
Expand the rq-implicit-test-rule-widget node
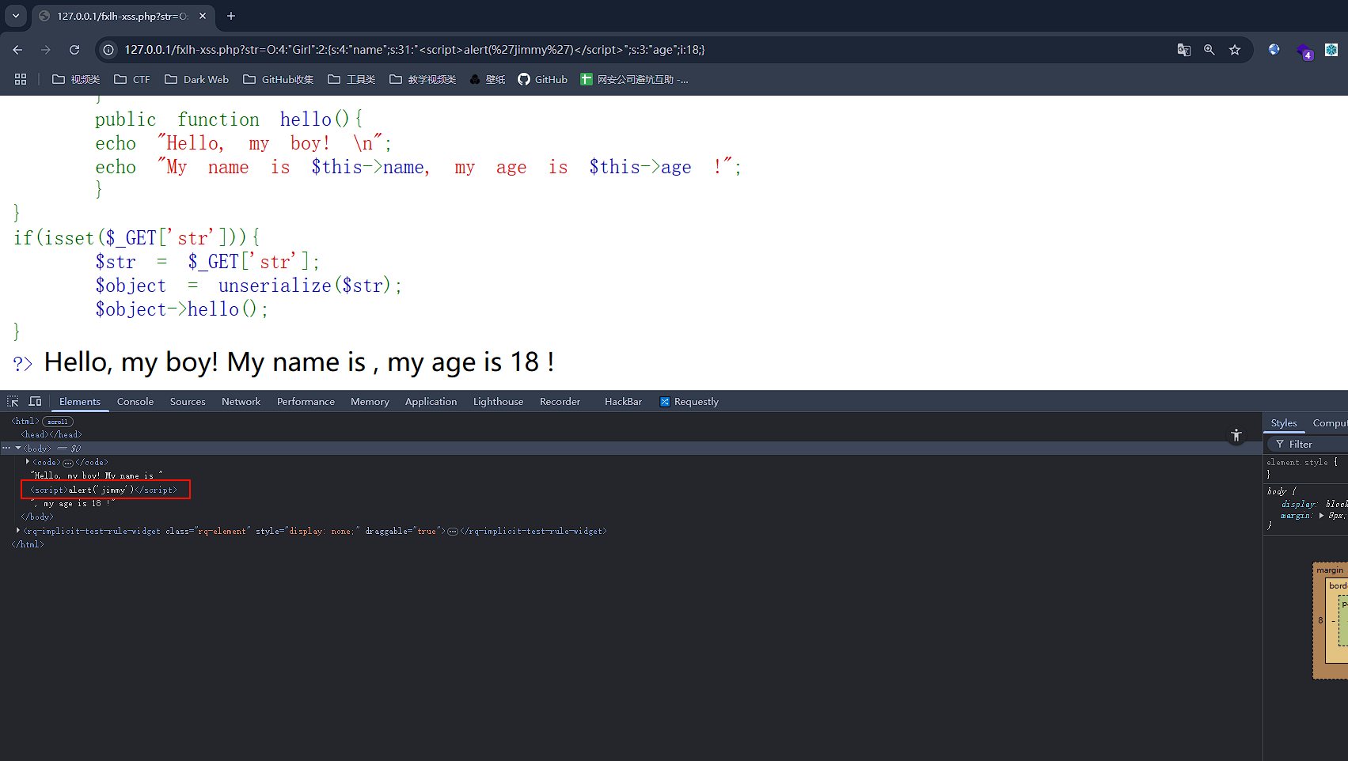tap(17, 531)
